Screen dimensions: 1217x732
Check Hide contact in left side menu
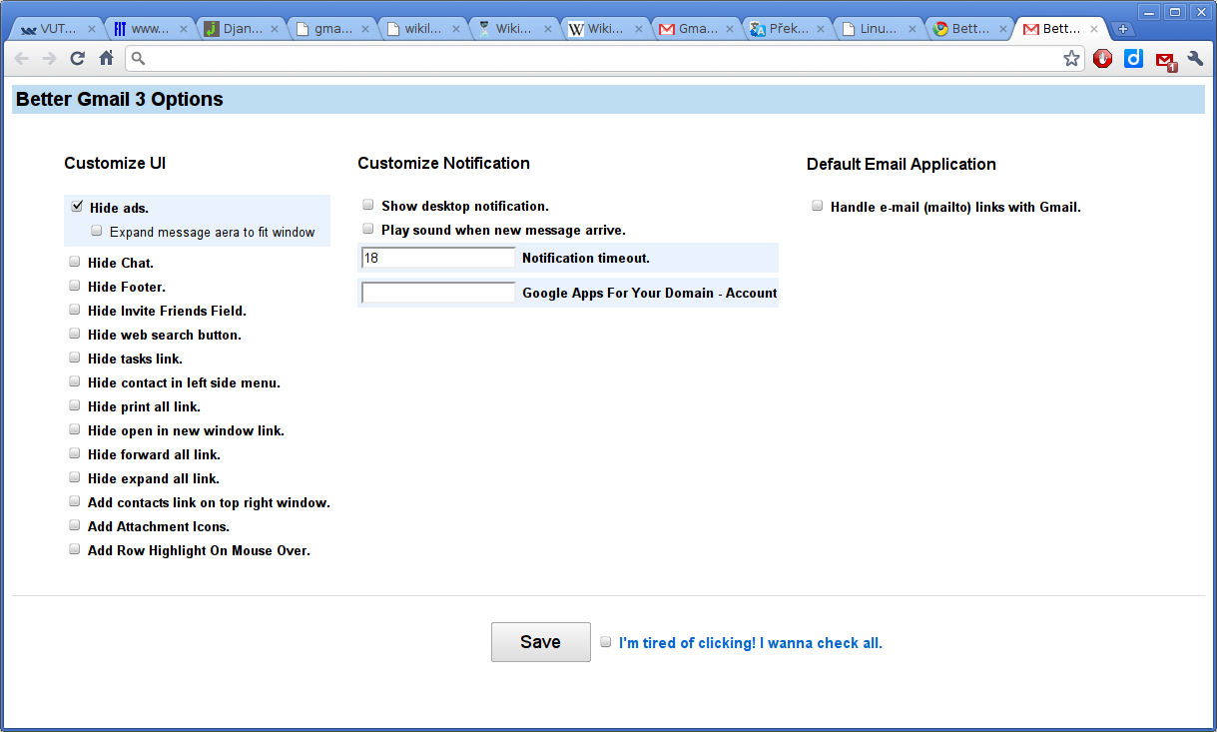coord(75,381)
